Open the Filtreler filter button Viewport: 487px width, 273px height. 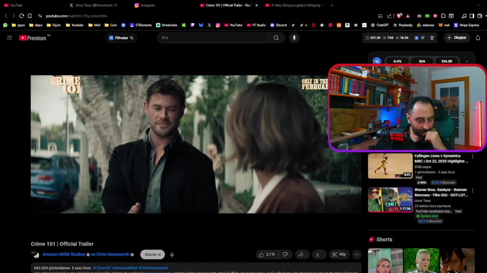(121, 38)
